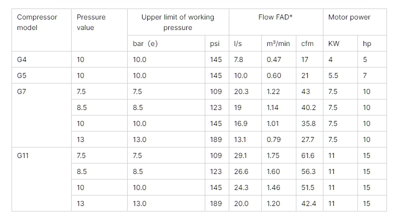Select the cfm unit subheader
Screen dimensions: 401x223
point(307,43)
